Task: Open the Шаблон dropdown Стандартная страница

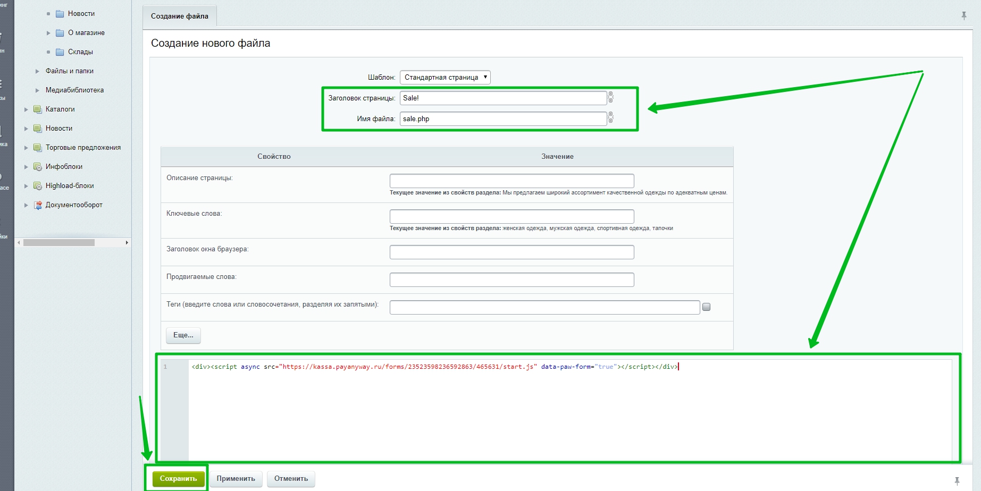Action: 445,77
